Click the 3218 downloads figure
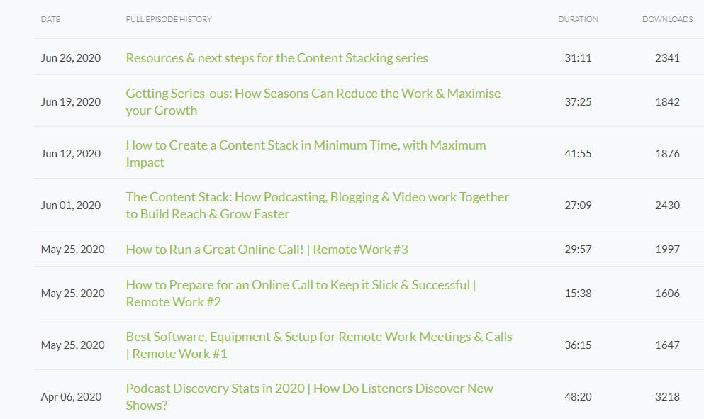Image resolution: width=704 pixels, height=419 pixels. [666, 396]
